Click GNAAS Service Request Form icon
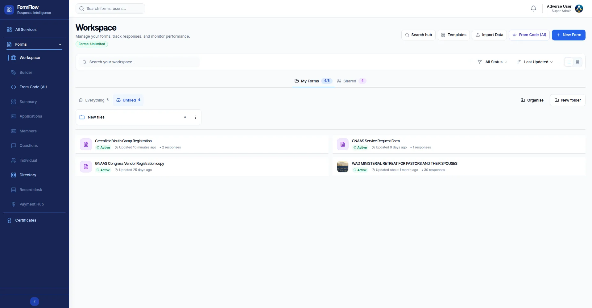Image resolution: width=592 pixels, height=308 pixels. point(343,144)
